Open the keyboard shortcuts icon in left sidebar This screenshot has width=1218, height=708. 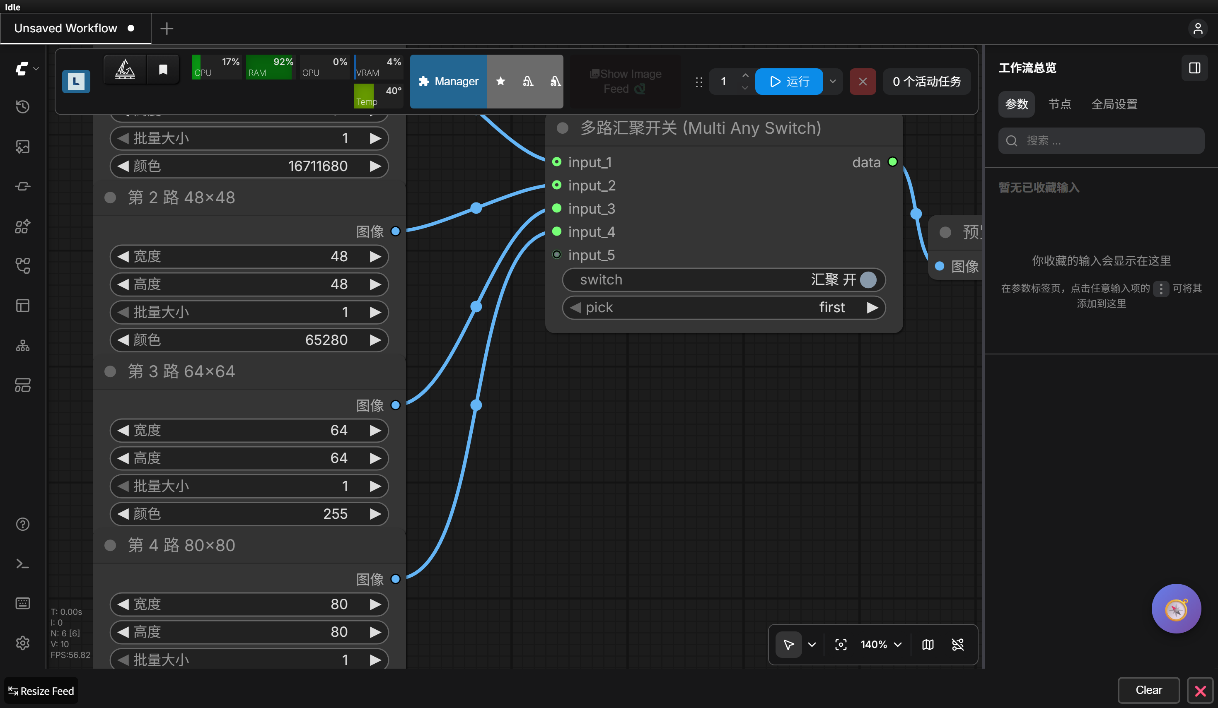(23, 603)
